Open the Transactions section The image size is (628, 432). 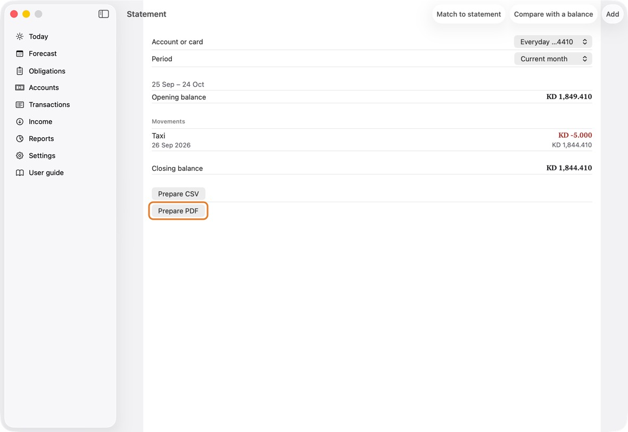(x=49, y=104)
